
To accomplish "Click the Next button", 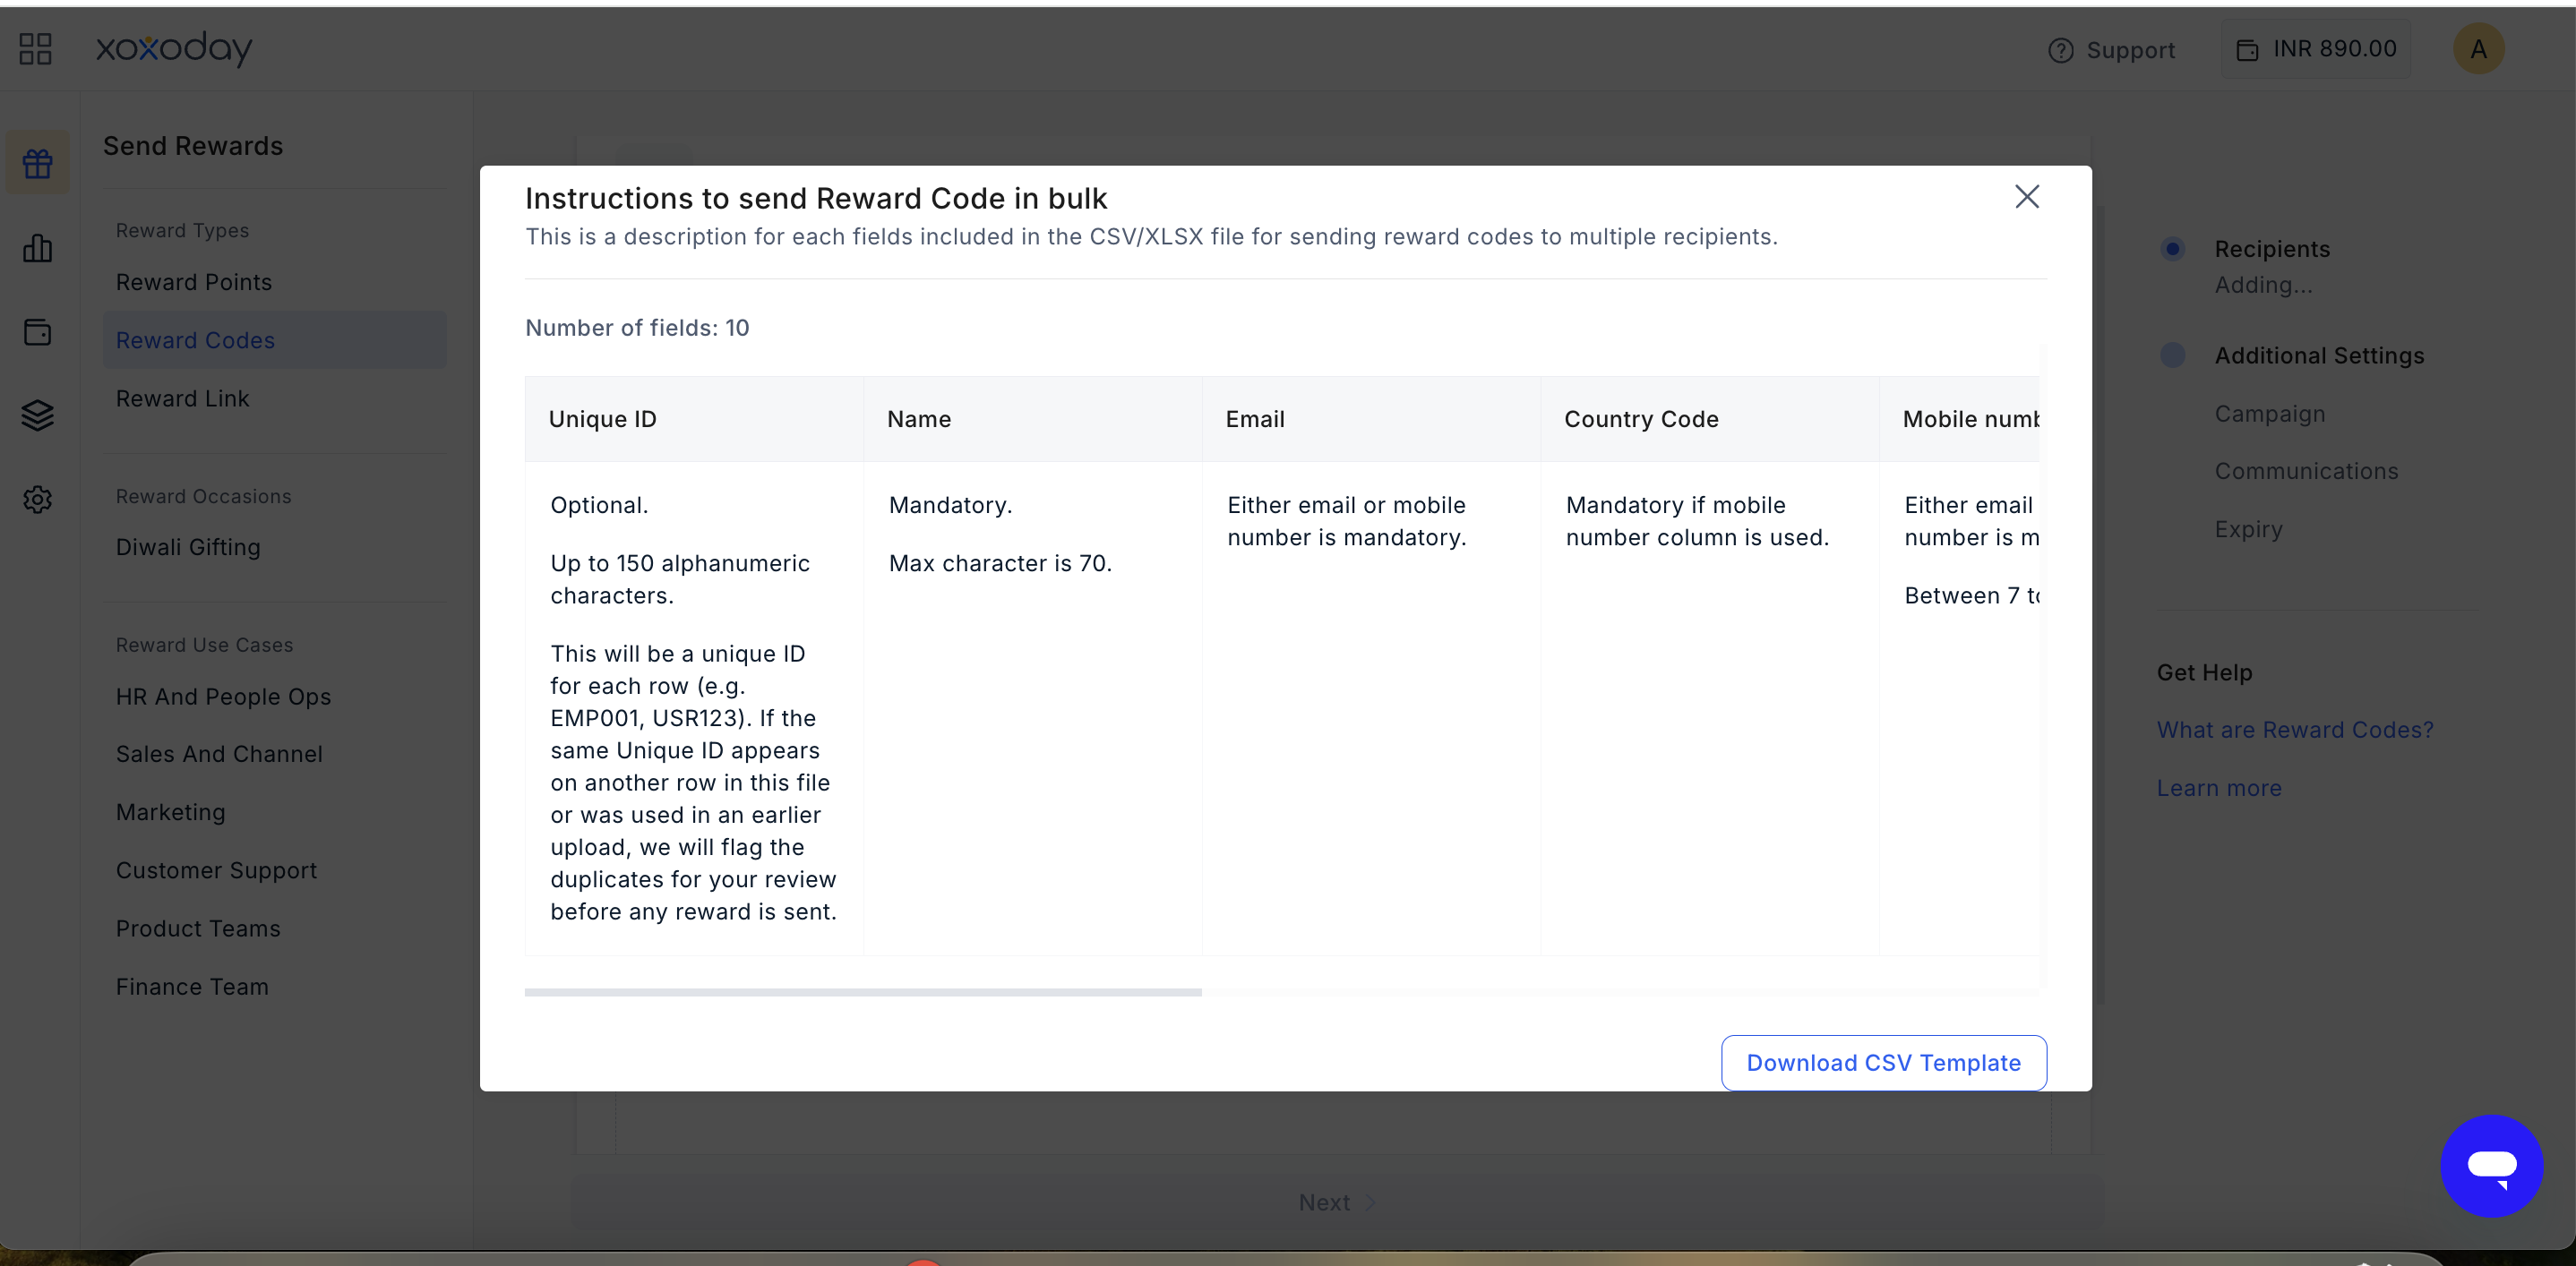I will pos(1337,1203).
